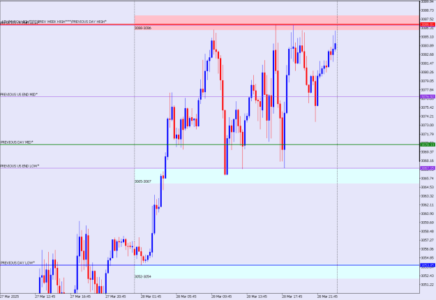The height and width of the screenshot is (300, 436).
Task: Click the PREV WEEK HIGH***/PREVIOUS DAY HIGH* label
Action: 72,22
